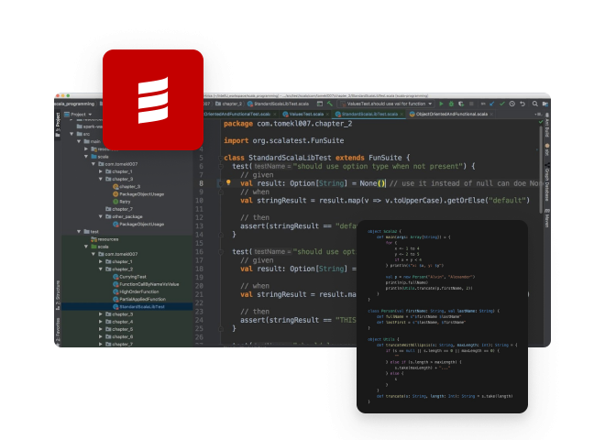Fold the test block at line 16
Viewport: 605px width, 440px height.
[221, 252]
